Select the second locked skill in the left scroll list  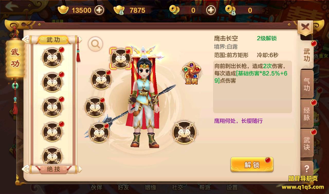click(53, 82)
